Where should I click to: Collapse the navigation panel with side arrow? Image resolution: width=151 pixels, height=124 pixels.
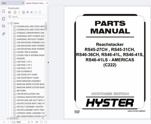48,62
